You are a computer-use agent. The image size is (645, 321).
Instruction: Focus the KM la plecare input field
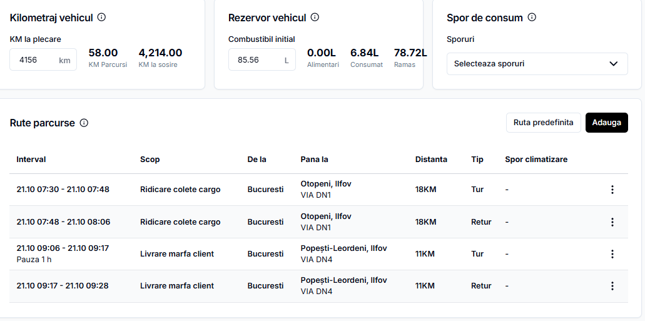43,59
